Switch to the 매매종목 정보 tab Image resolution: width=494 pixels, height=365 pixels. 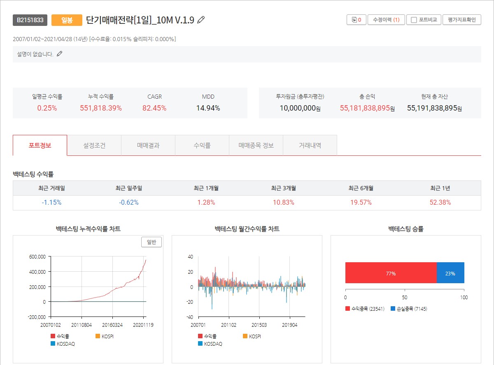click(256, 145)
